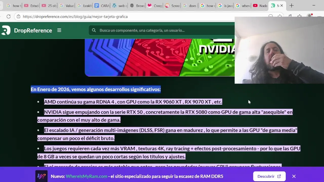This screenshot has height=182, width=324.
Task: Open the hamburger menu beside DropReference
Action: click(x=59, y=30)
